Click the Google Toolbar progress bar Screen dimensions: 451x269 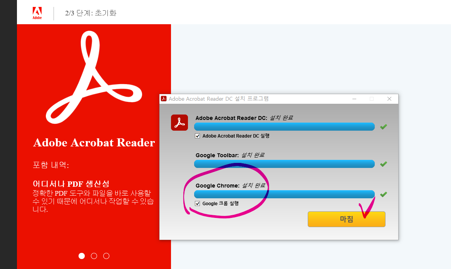pyautogui.click(x=284, y=164)
